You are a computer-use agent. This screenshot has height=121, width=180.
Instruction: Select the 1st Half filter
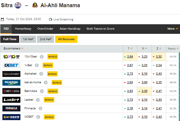(28, 39)
